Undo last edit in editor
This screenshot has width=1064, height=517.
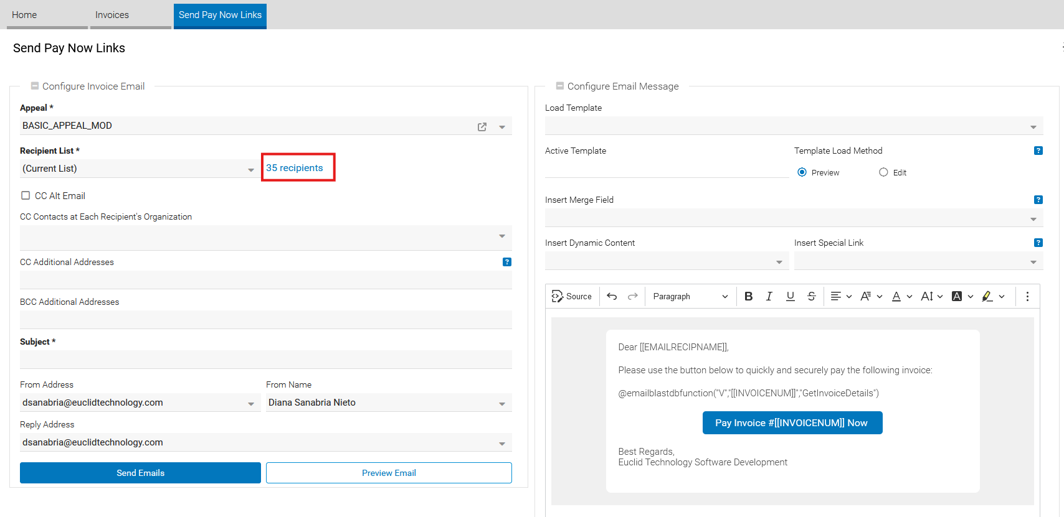[x=612, y=296]
